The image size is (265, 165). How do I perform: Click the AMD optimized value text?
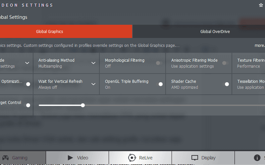click(185, 87)
